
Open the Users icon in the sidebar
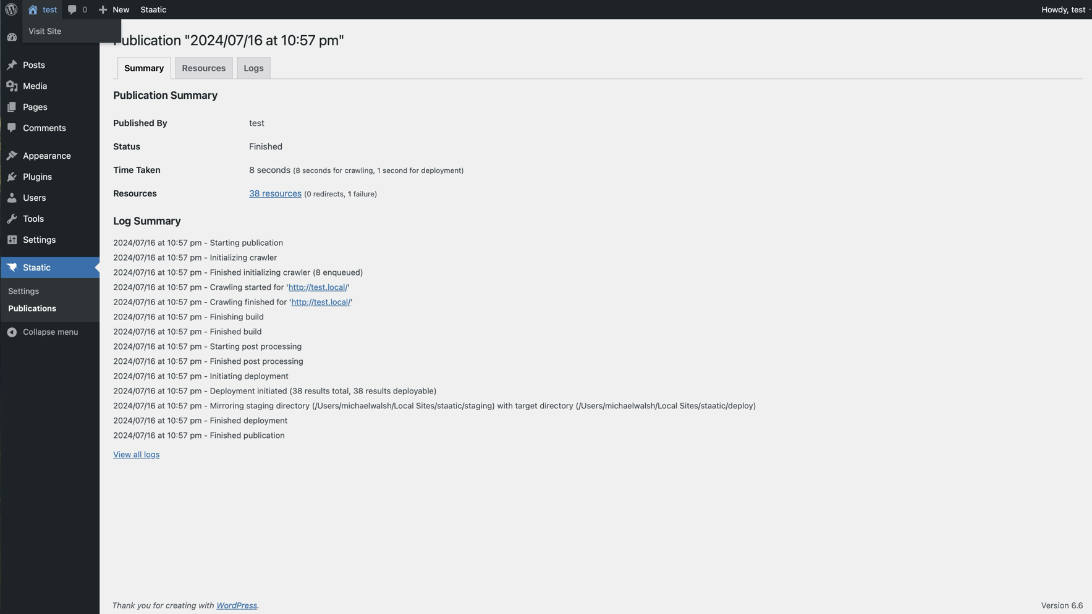point(12,198)
